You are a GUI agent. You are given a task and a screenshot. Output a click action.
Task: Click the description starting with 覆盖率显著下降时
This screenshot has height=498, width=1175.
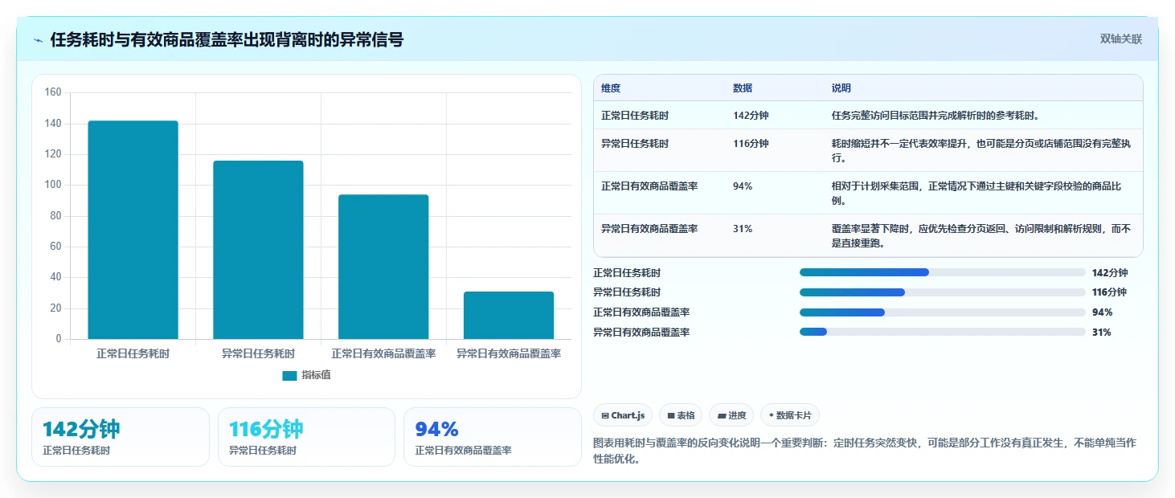tap(981, 236)
